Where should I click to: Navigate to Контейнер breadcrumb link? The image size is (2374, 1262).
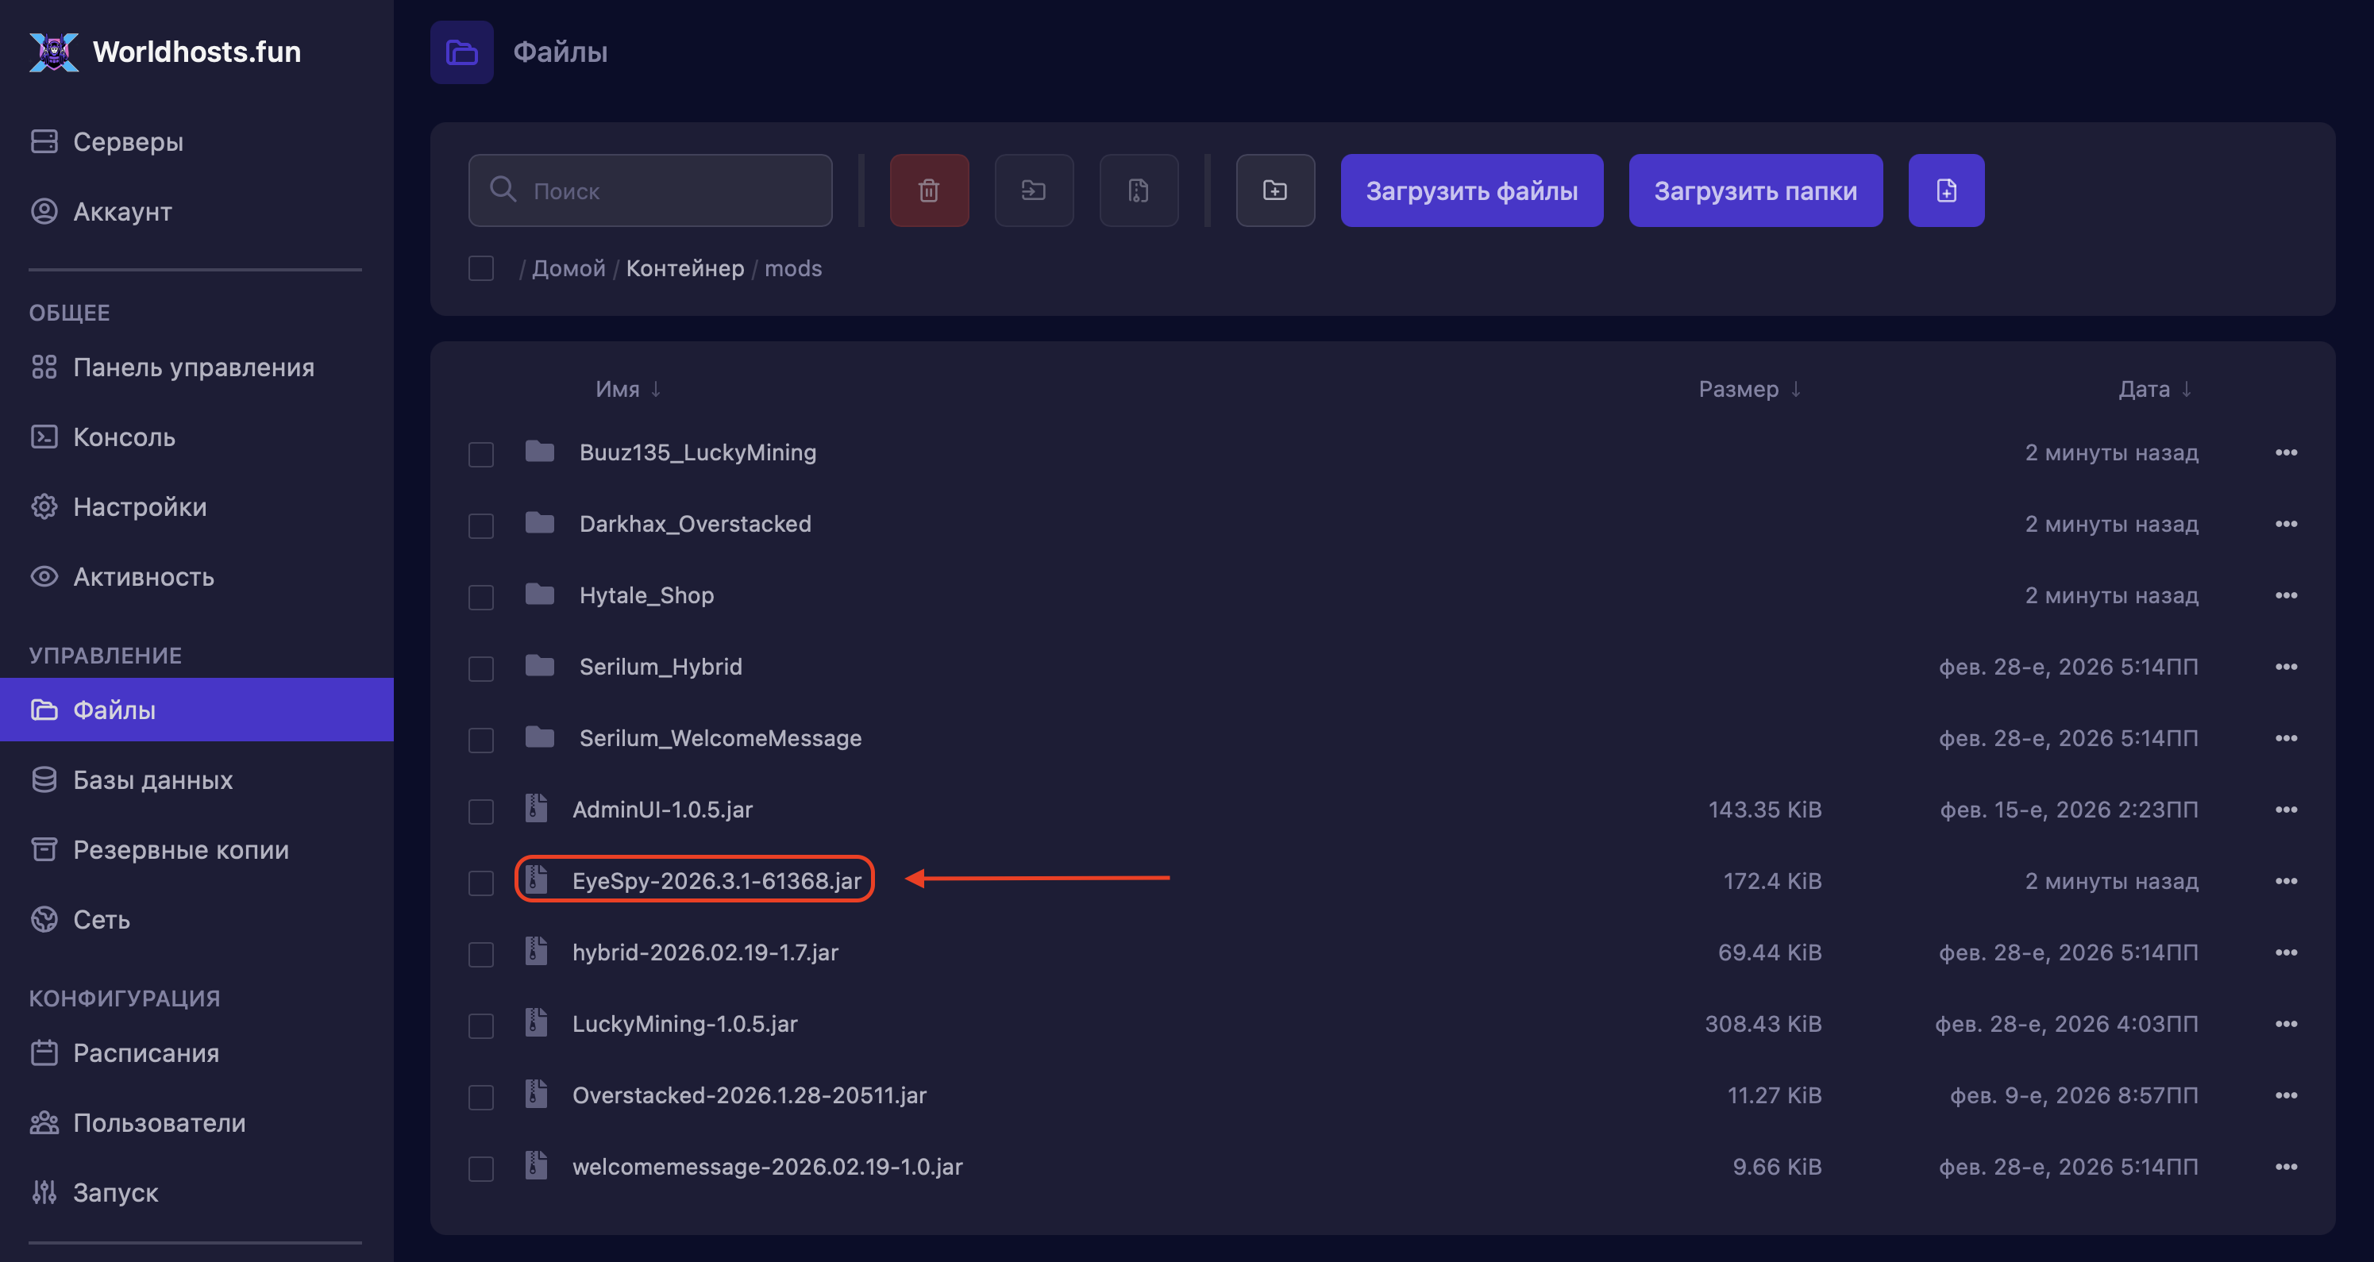[x=684, y=268]
